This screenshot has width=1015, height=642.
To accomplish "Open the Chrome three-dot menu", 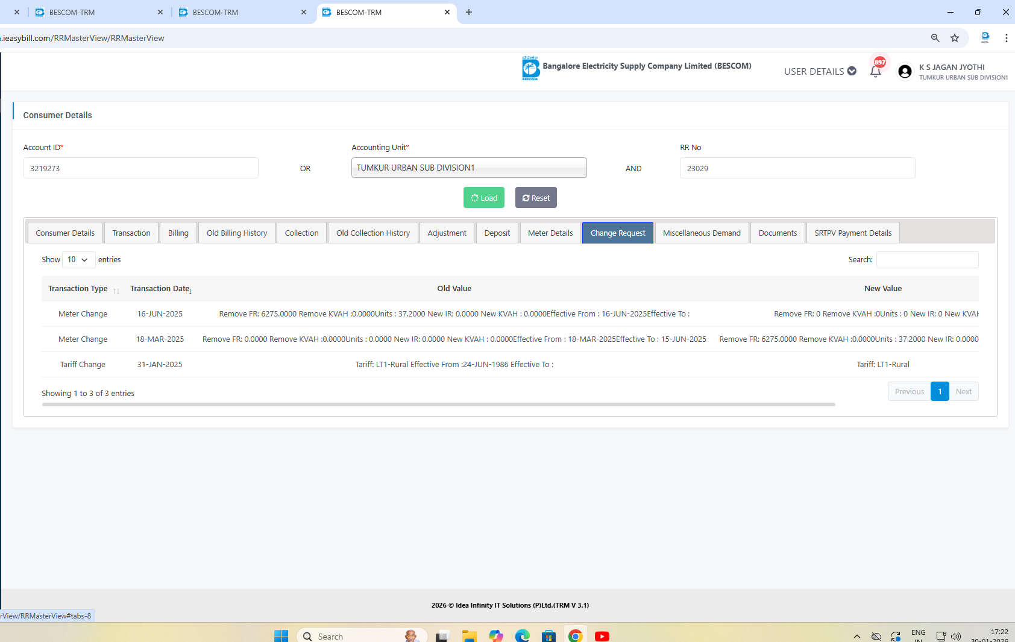I will pos(1006,38).
